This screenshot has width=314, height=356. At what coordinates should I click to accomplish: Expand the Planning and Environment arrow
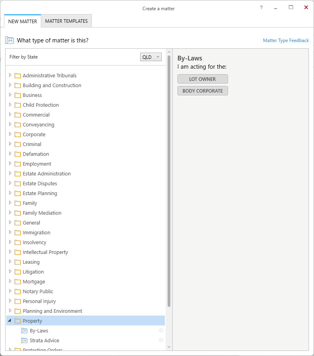[x=10, y=310]
